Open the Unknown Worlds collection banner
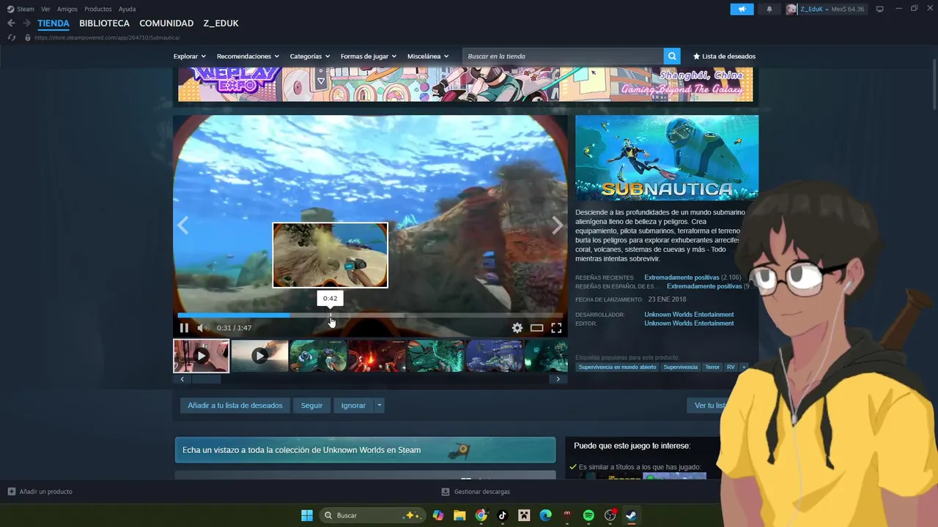Image resolution: width=938 pixels, height=527 pixels. [x=365, y=450]
